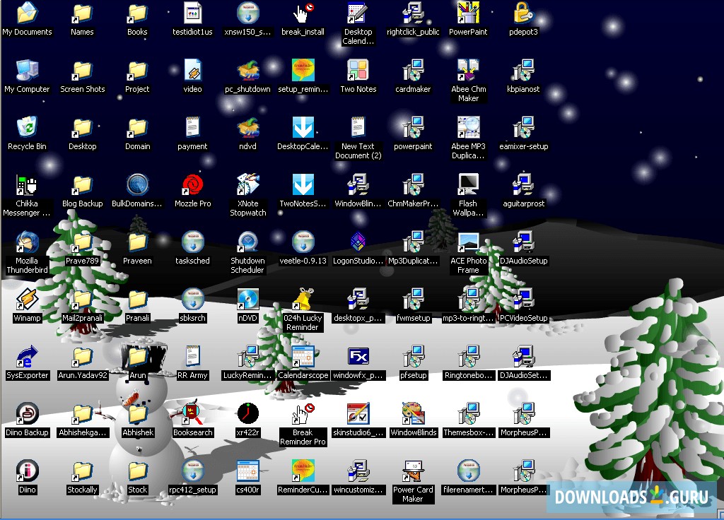Open the Abee Chm Maker shortcut
The image size is (724, 520).
pos(468,70)
